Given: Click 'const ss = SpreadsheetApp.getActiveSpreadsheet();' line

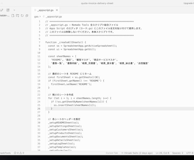Looking at the screenshot, I should point(82,46).
